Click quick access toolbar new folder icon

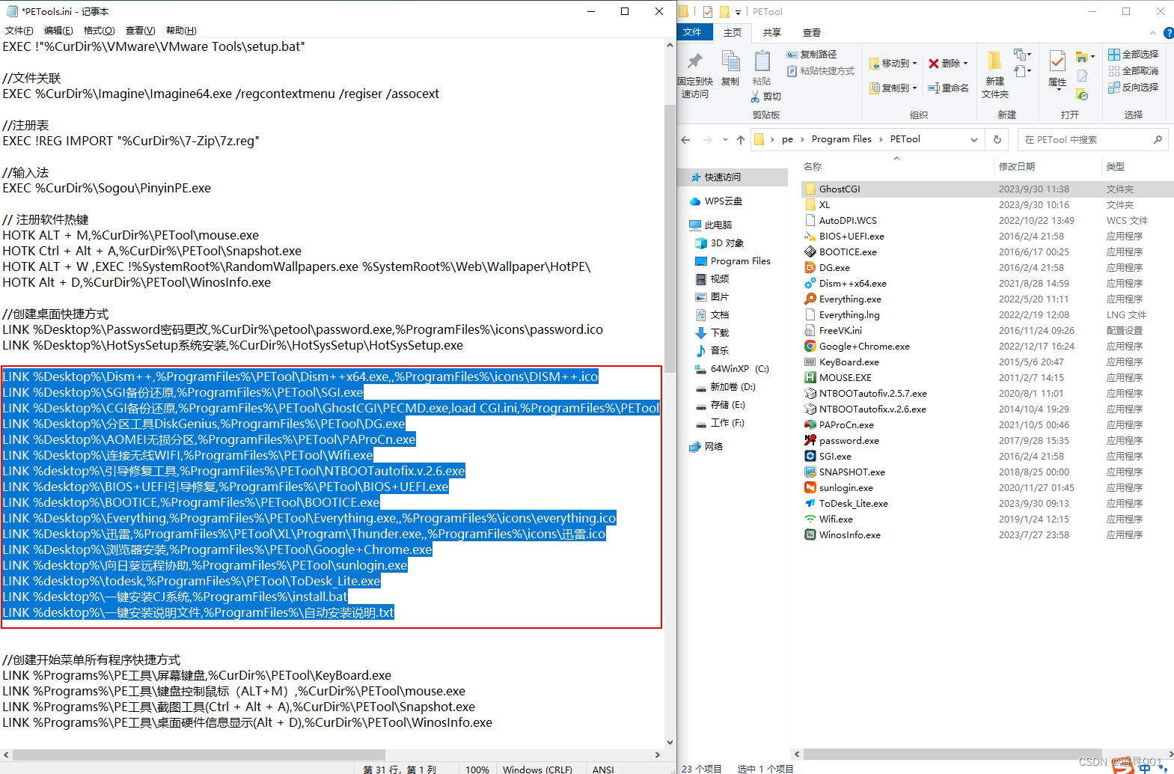tap(724, 12)
